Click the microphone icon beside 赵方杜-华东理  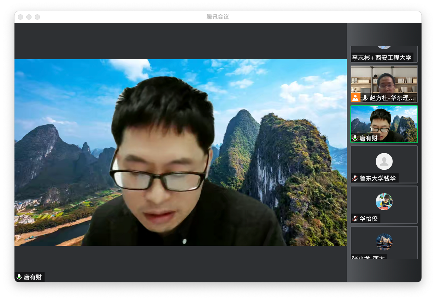click(365, 98)
